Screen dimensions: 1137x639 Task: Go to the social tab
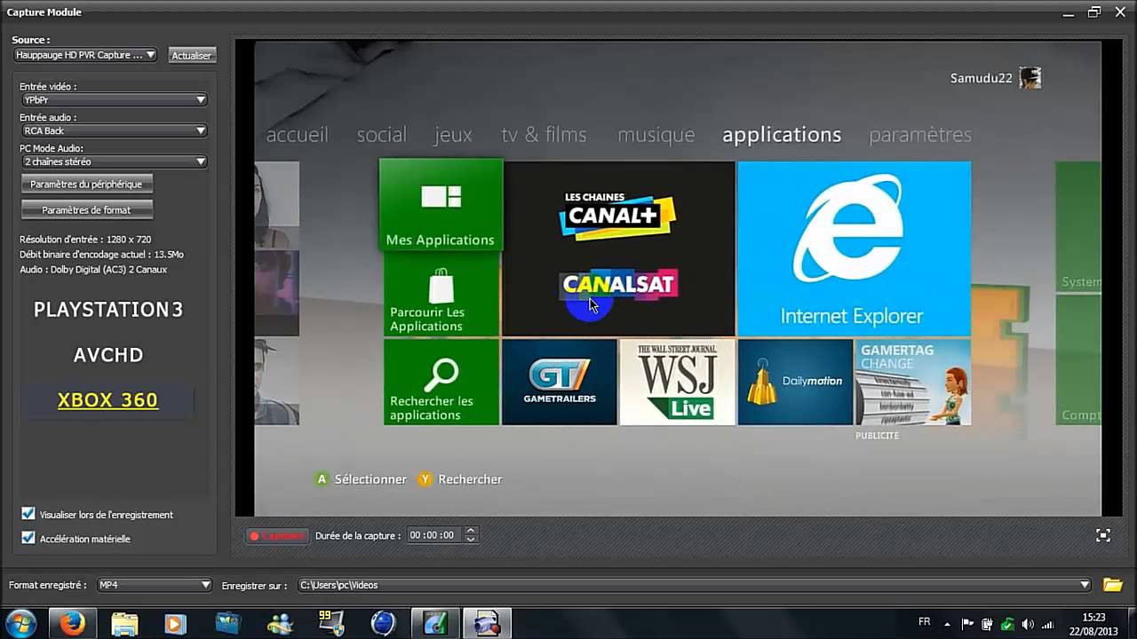pyautogui.click(x=382, y=135)
